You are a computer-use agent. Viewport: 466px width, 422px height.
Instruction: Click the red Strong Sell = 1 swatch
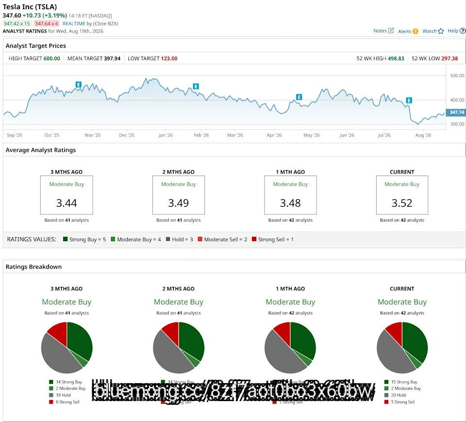pyautogui.click(x=254, y=239)
